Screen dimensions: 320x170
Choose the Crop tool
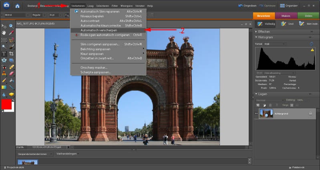[x=11, y=53]
